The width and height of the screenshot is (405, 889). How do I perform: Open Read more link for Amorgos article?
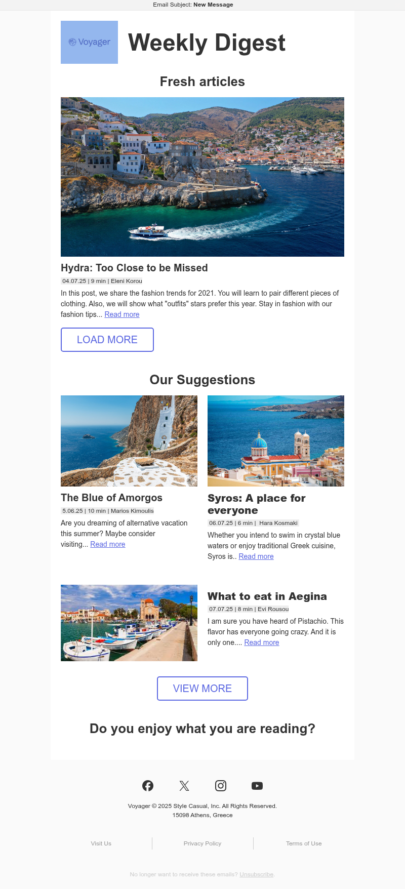click(108, 544)
